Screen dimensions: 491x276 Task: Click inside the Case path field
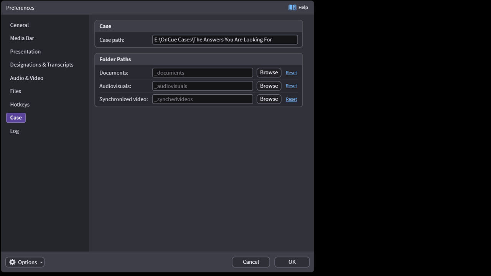point(225,39)
